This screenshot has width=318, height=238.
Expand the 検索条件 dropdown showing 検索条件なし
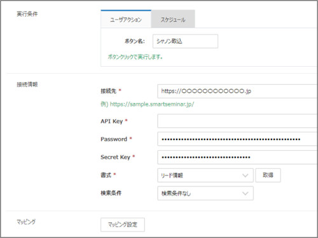click(205, 193)
